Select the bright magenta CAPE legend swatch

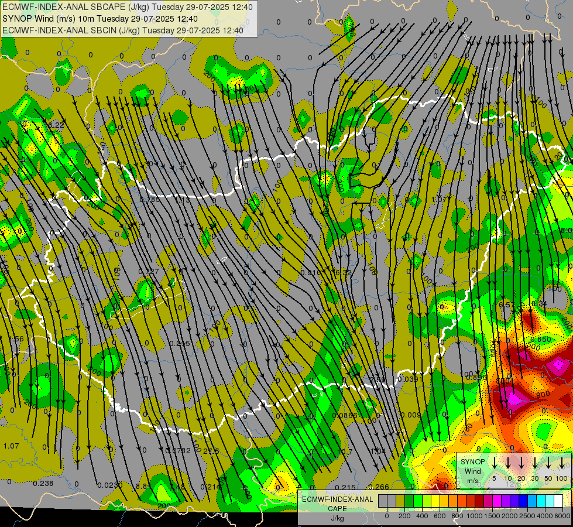[x=497, y=501]
